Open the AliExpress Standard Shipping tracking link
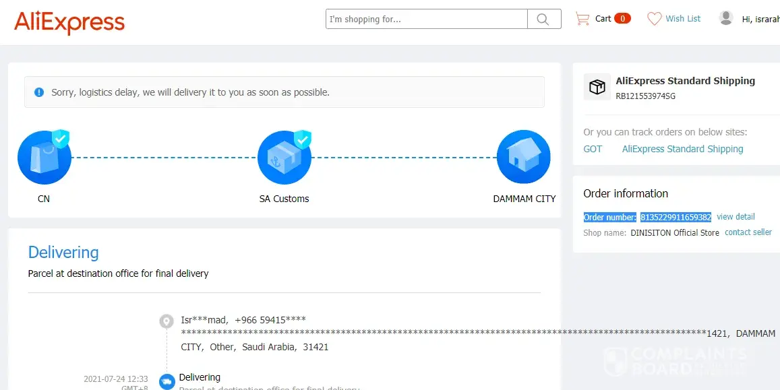The height and width of the screenshot is (390, 780). (682, 149)
